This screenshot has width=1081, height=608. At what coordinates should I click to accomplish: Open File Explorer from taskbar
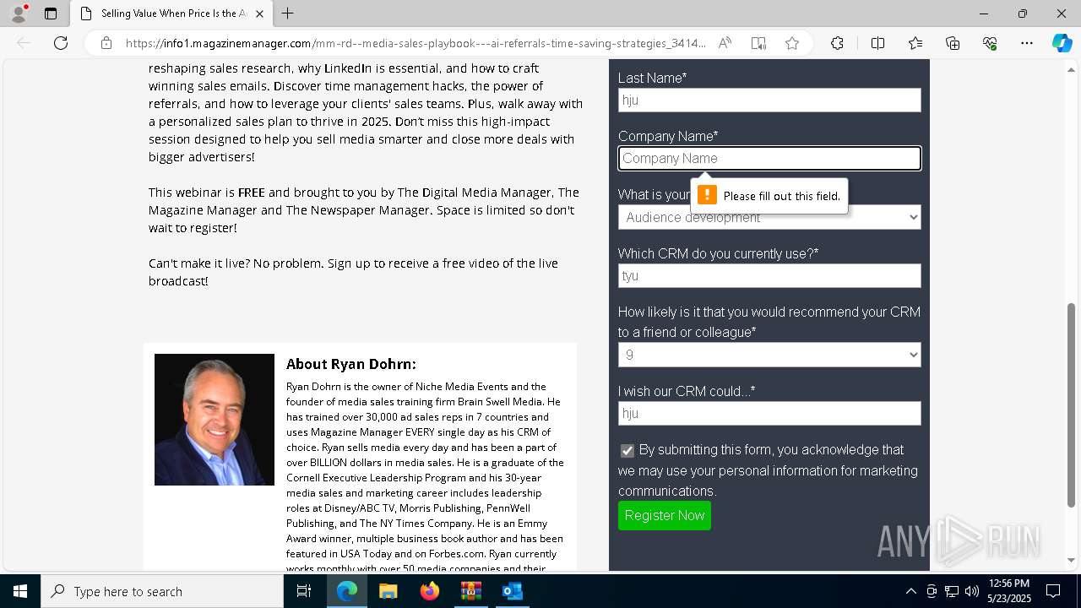(388, 591)
